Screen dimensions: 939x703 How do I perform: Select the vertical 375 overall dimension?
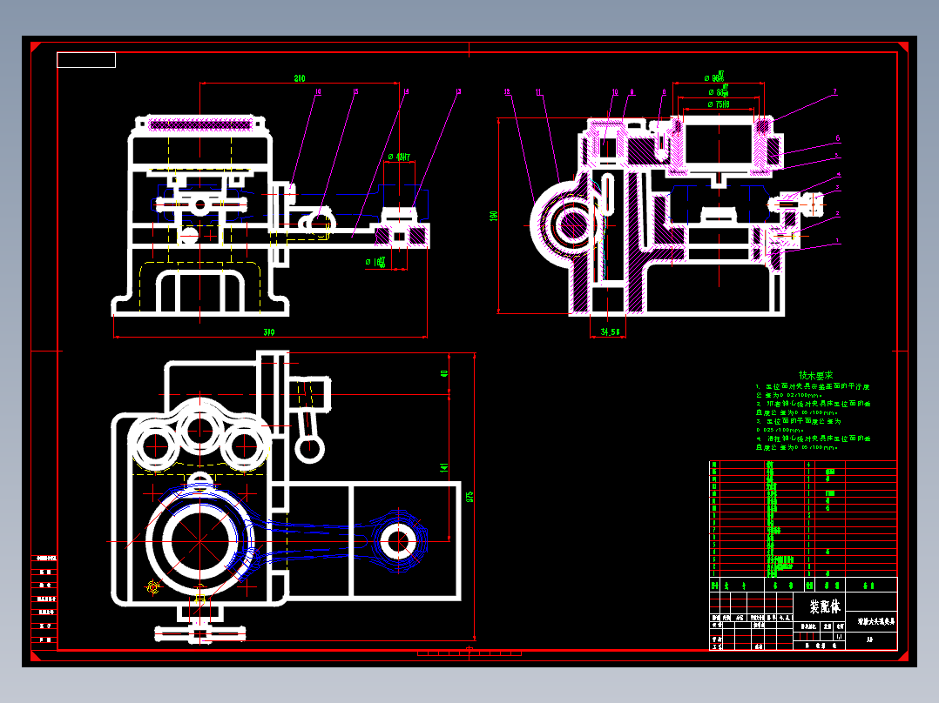470,497
